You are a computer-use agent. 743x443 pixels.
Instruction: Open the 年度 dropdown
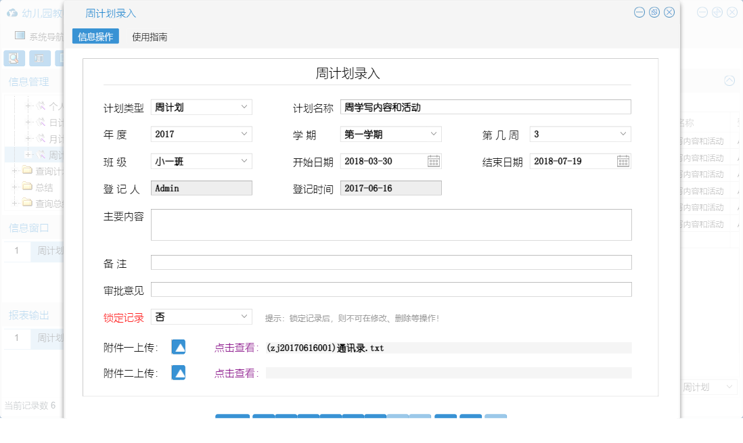pos(245,133)
